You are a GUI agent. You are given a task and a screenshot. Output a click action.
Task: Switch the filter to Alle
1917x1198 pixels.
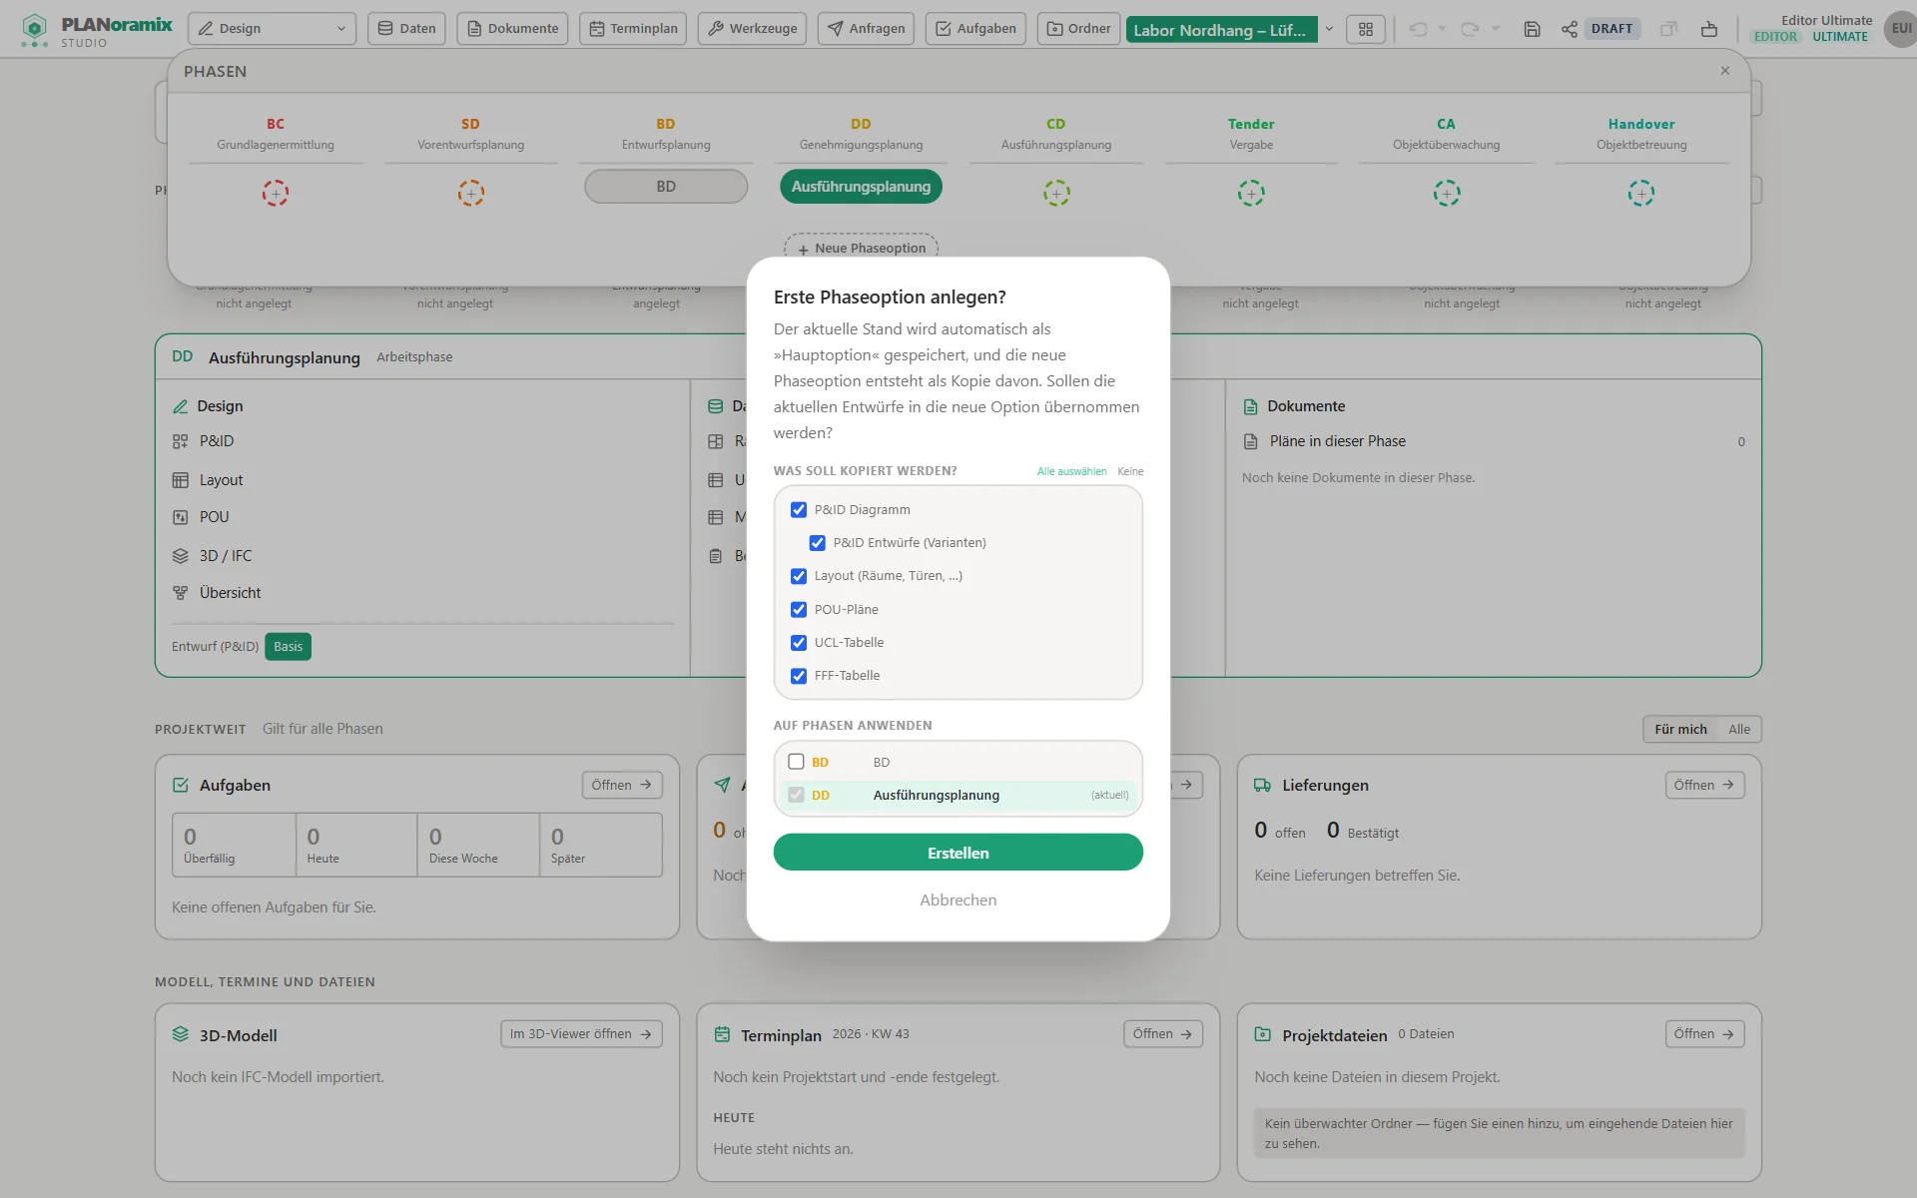pos(1739,730)
